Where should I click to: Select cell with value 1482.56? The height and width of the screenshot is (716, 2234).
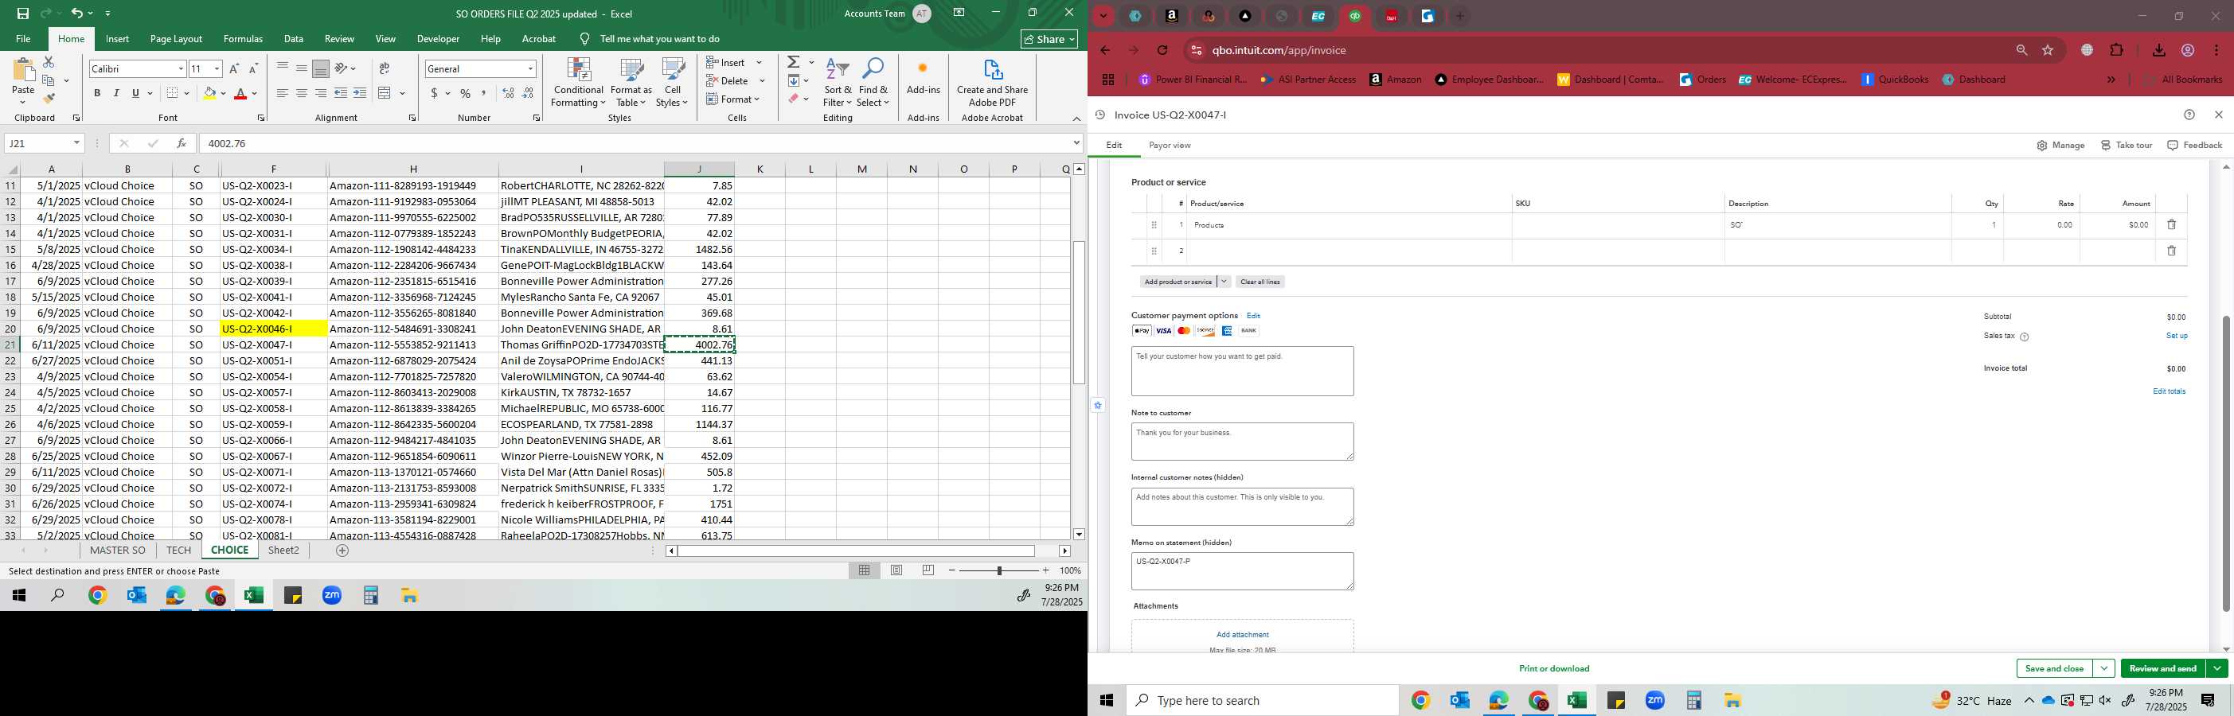(699, 250)
